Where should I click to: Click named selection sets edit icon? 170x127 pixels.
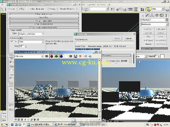(86, 9)
